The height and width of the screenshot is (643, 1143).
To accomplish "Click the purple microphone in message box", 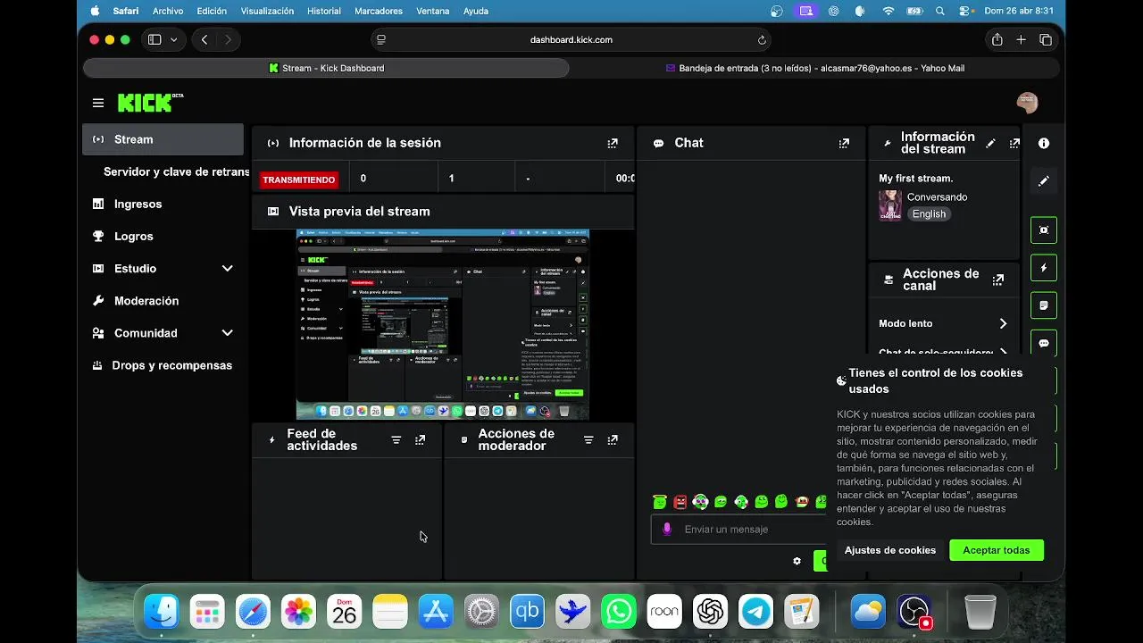I will (666, 529).
